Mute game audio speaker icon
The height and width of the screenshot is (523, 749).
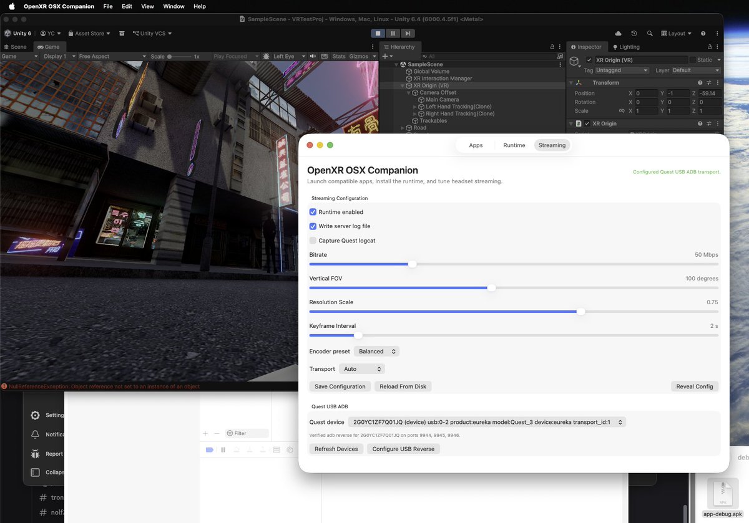point(313,56)
